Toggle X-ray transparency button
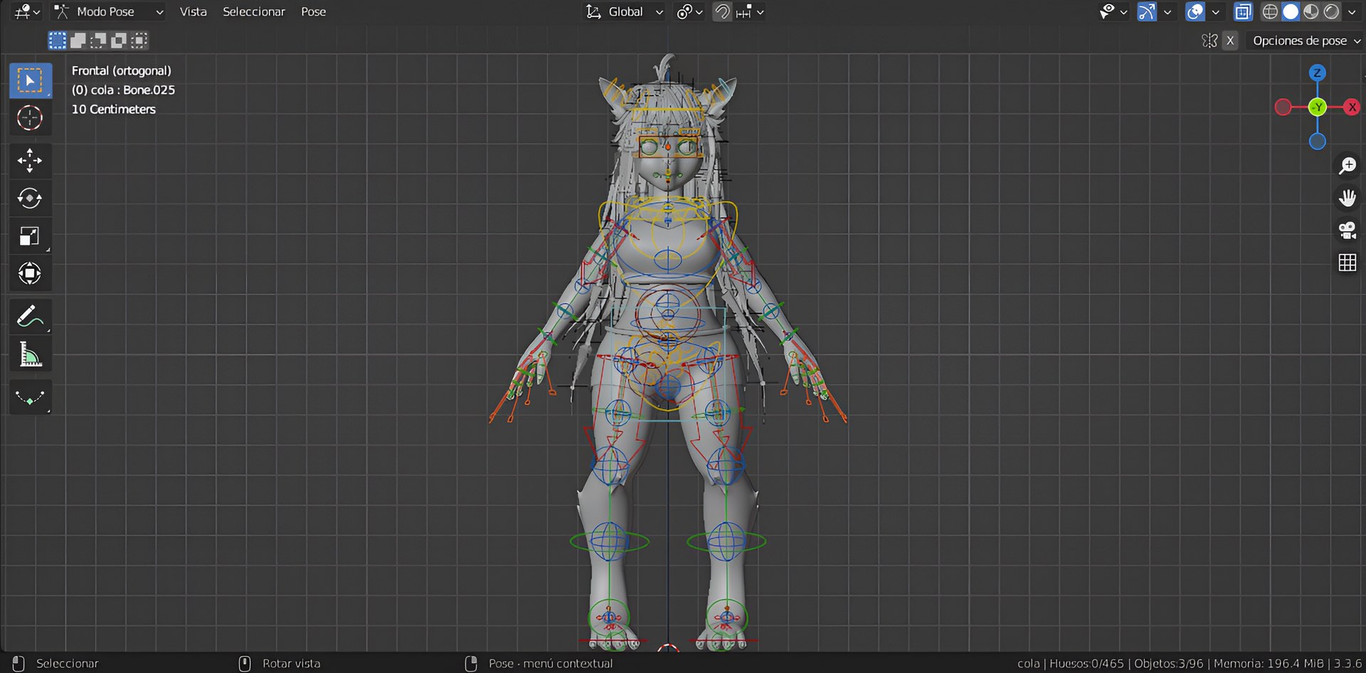1366x673 pixels. coord(1243,11)
